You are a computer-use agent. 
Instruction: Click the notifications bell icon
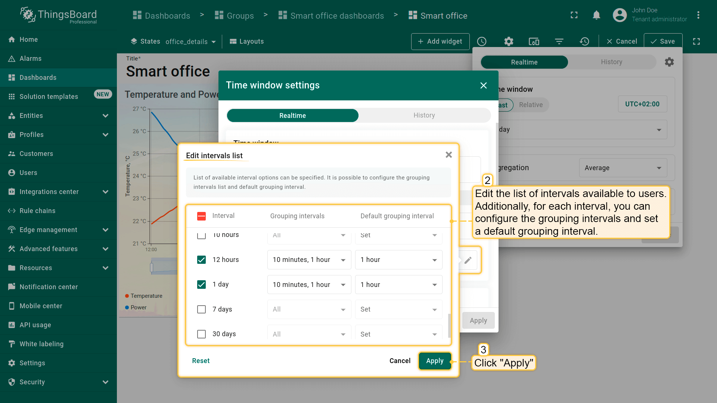596,15
